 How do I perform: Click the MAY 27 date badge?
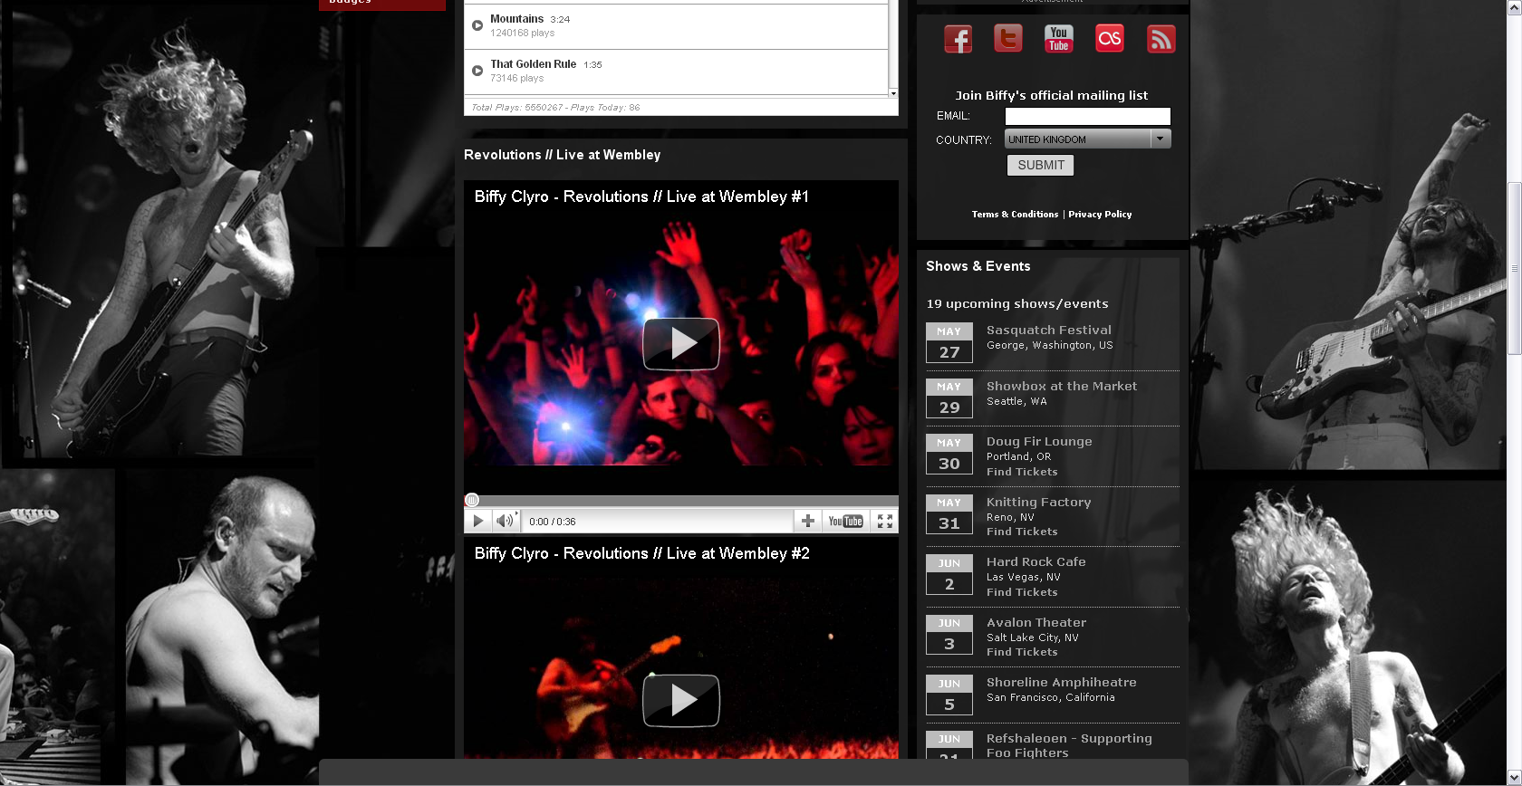[949, 342]
